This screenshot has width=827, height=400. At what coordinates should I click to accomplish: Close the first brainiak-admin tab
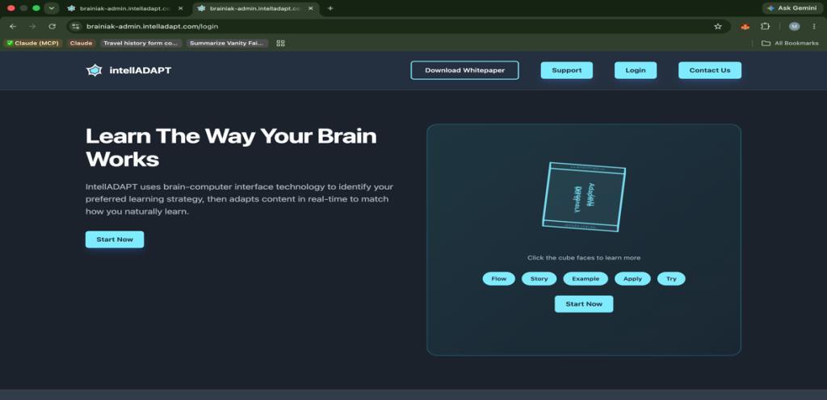tap(180, 8)
